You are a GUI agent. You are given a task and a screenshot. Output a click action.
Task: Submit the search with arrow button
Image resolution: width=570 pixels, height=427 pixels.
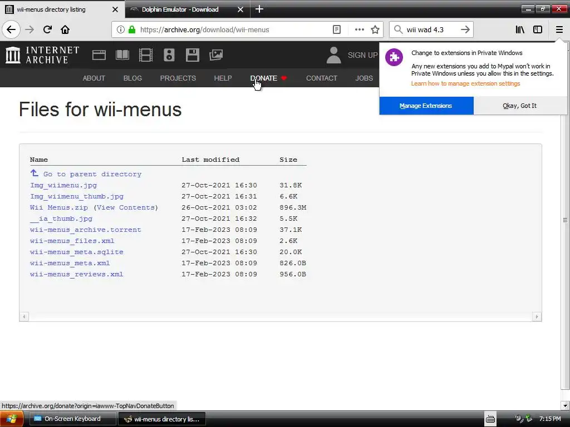tap(465, 30)
